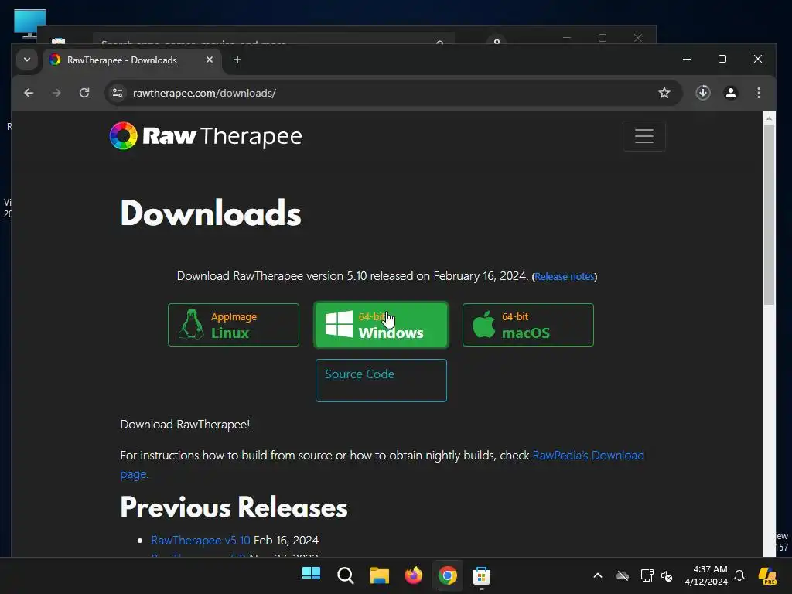This screenshot has height=594, width=792.
Task: Click the RawTherapee color wheel logo
Action: [x=123, y=136]
